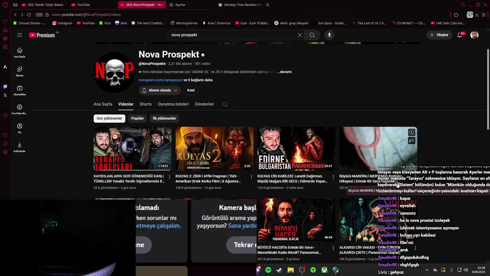Search within channel magnifier icon
The width and height of the screenshot is (490, 276).
click(225, 104)
